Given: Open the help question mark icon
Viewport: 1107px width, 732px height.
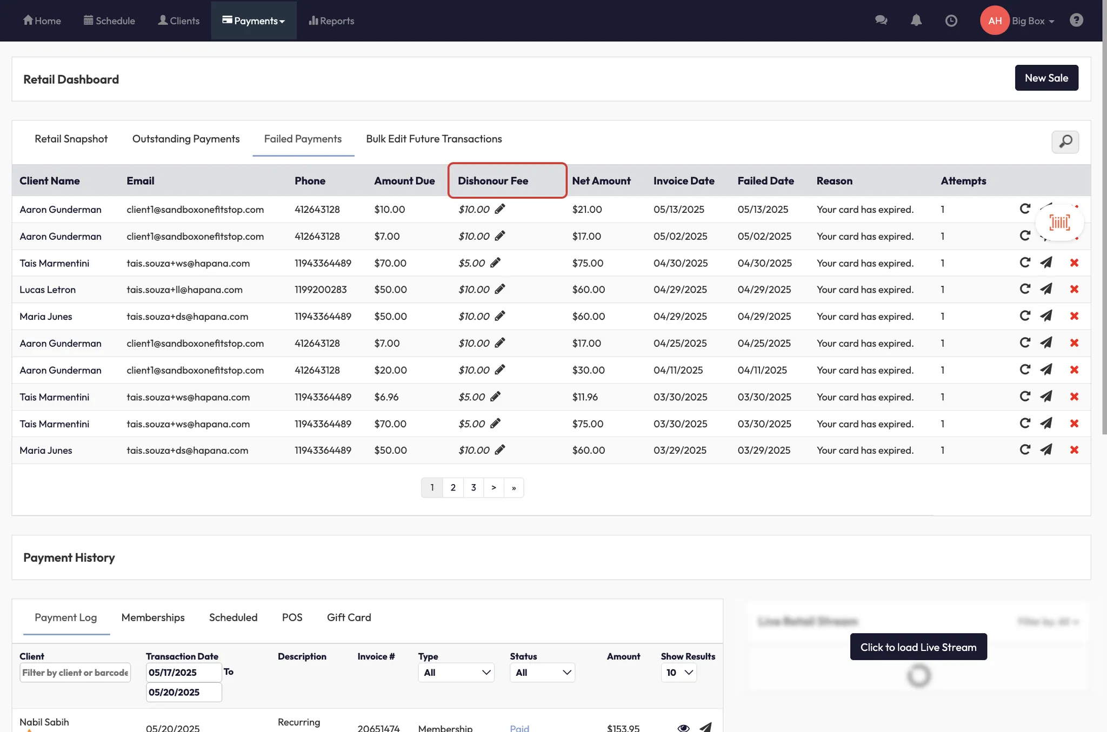Looking at the screenshot, I should (1076, 21).
